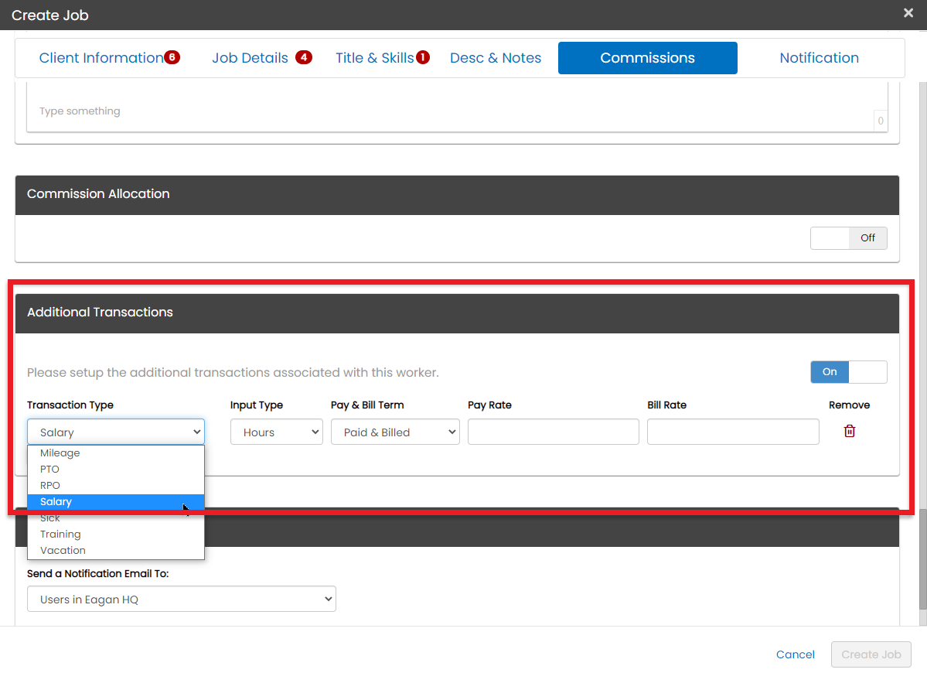Switch off Additional Transactions toggle

pos(848,372)
